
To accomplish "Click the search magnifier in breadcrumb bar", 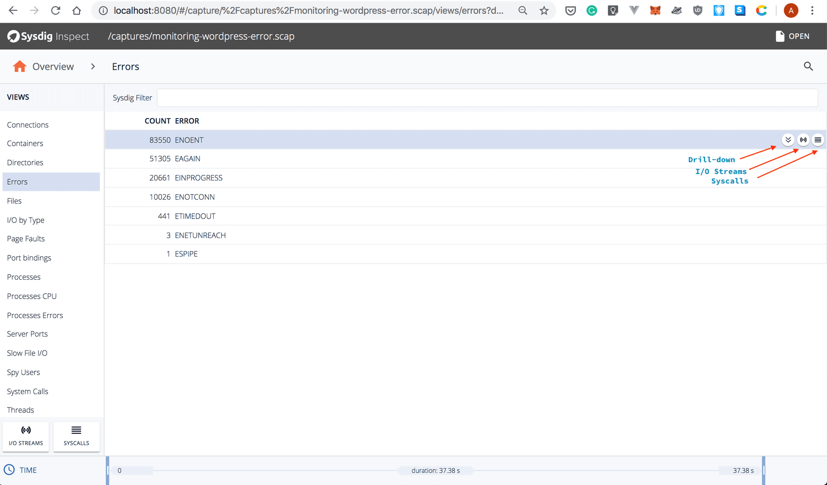I will pyautogui.click(x=808, y=66).
